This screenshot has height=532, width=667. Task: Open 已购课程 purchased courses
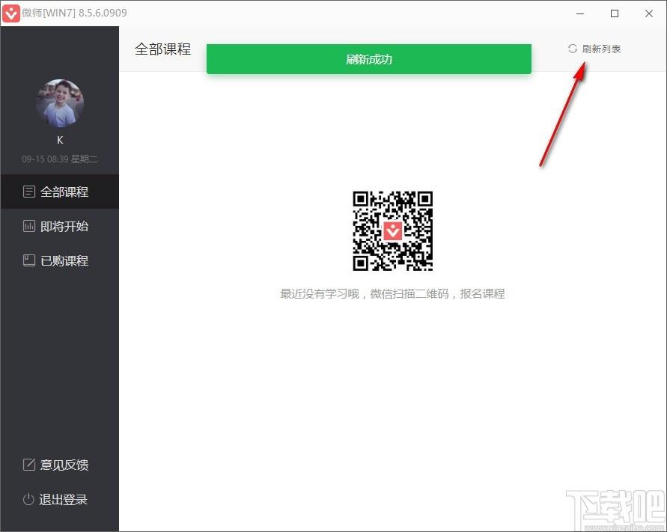click(x=60, y=260)
